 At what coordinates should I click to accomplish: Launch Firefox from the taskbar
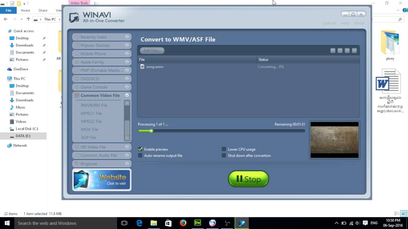tap(183, 223)
